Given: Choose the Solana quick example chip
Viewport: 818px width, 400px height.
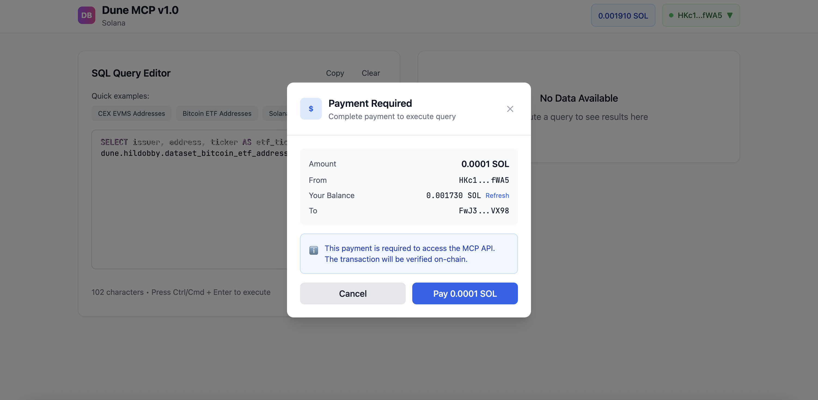Looking at the screenshot, I should (x=277, y=113).
